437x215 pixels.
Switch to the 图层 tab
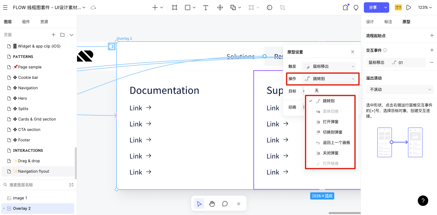(x=8, y=22)
